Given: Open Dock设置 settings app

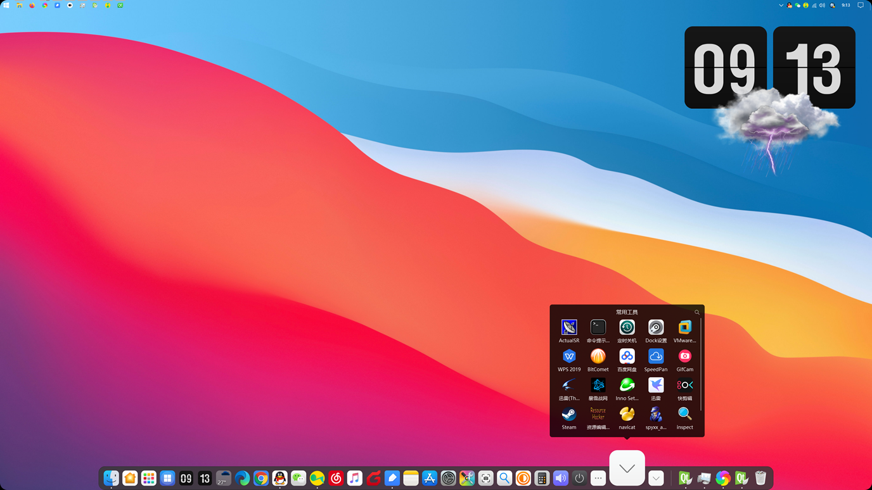Looking at the screenshot, I should 655,328.
